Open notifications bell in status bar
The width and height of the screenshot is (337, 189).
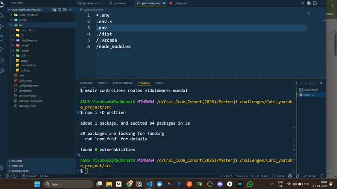[322, 176]
